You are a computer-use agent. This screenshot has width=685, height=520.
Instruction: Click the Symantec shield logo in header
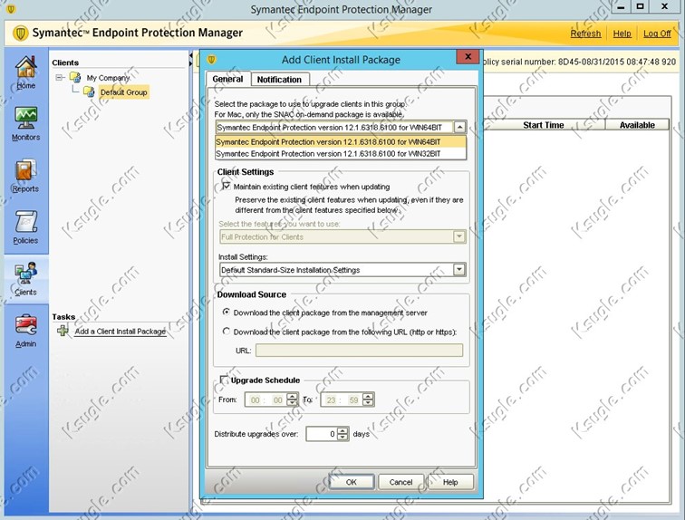(x=20, y=34)
